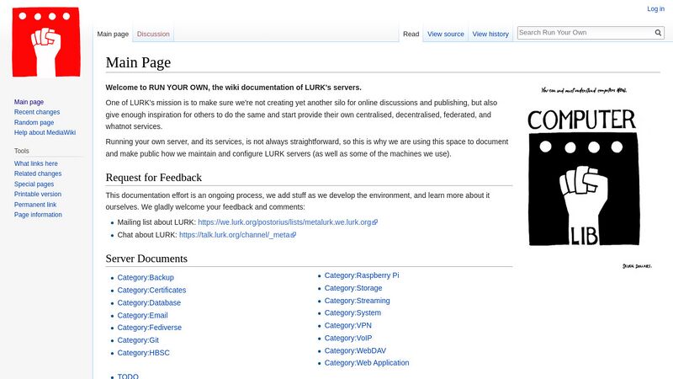Focus the Search Run Your Own field
The image size is (673, 379).
click(585, 33)
